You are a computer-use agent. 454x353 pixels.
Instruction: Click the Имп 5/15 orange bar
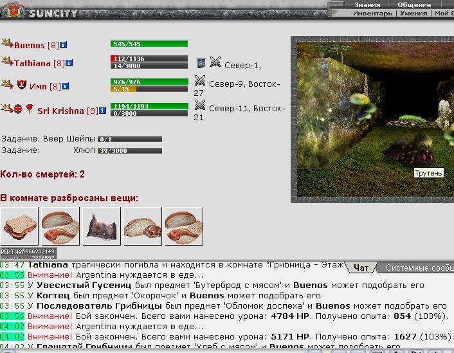tap(149, 89)
